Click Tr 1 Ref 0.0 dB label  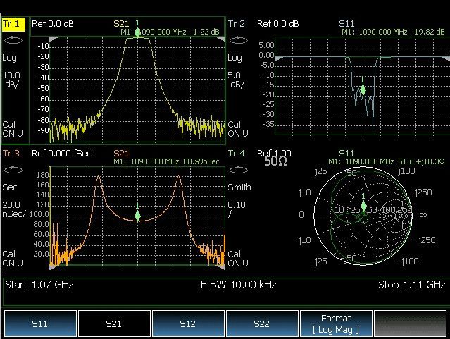point(53,23)
